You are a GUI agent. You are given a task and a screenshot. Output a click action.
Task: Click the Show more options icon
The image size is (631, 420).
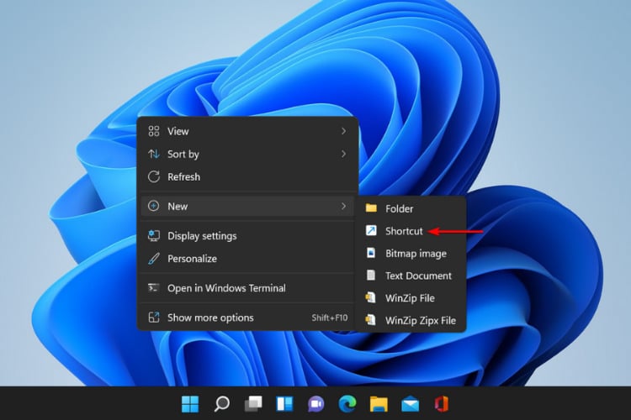154,318
